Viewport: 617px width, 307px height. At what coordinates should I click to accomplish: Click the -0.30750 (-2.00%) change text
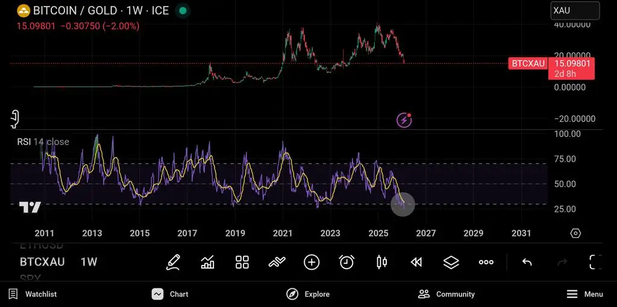click(100, 26)
